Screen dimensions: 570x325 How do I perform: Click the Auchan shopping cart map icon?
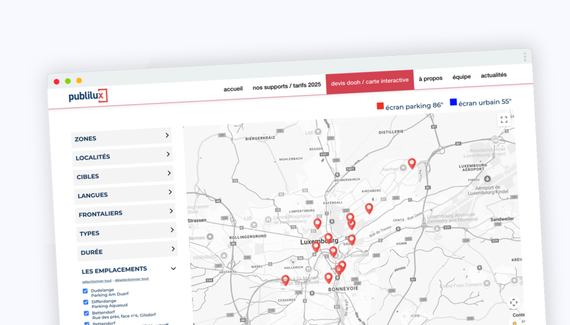pyautogui.click(x=403, y=167)
